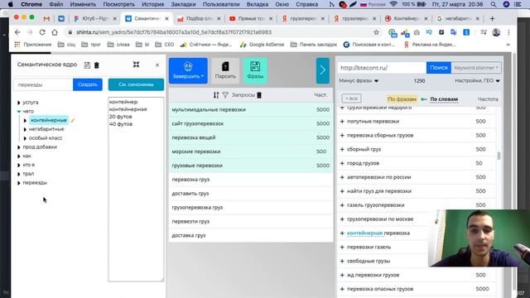Click the blue right-arrow panel button
Screen dimensions: 530x298
tap(322, 70)
